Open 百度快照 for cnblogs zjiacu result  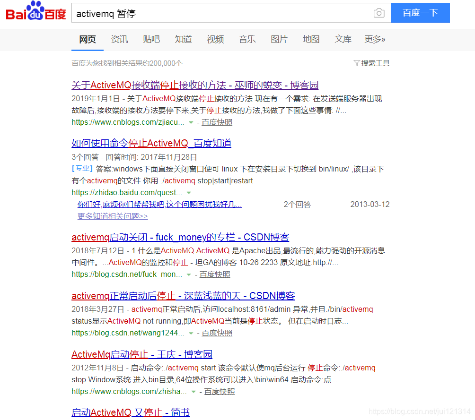point(217,122)
